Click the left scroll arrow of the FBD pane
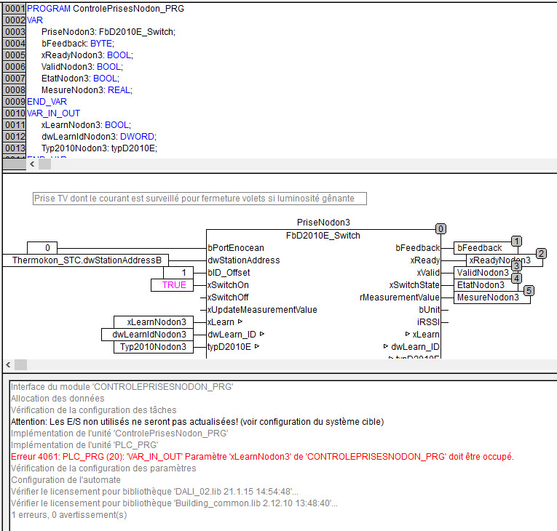 pos(9,364)
